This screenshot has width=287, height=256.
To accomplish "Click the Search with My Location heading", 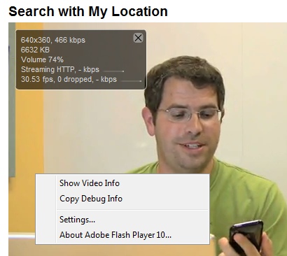I will 88,11.
